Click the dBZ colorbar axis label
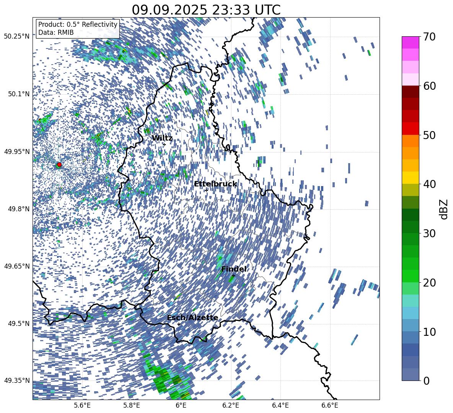This screenshot has height=413, width=453. (x=443, y=209)
